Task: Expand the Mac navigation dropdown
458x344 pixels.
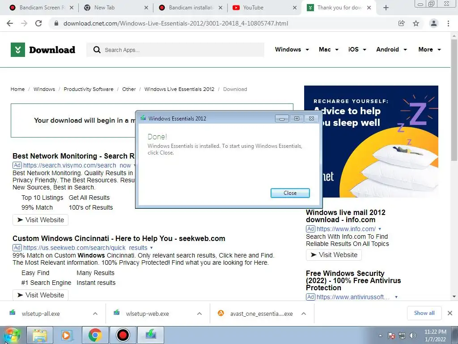Action: (x=329, y=49)
